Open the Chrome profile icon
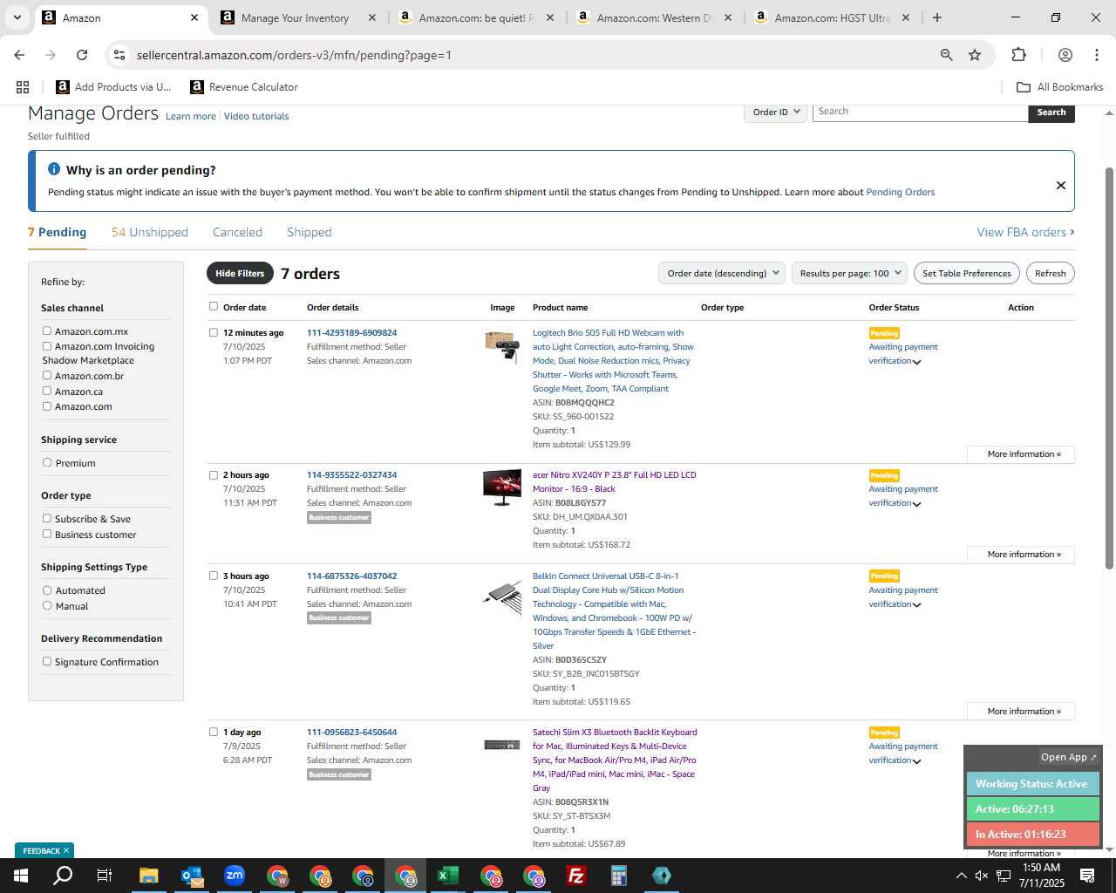The image size is (1116, 893). 1065,55
